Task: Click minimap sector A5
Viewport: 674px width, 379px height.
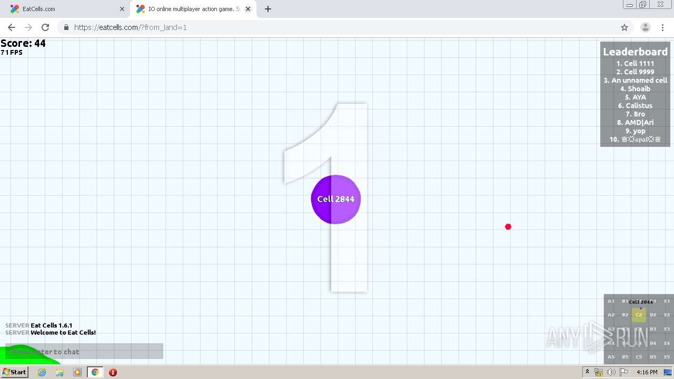Action: coord(611,357)
